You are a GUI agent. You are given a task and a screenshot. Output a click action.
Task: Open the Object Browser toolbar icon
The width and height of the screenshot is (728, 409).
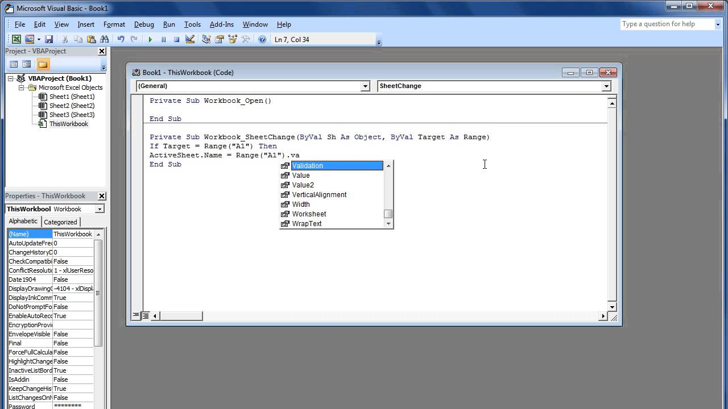(232, 39)
